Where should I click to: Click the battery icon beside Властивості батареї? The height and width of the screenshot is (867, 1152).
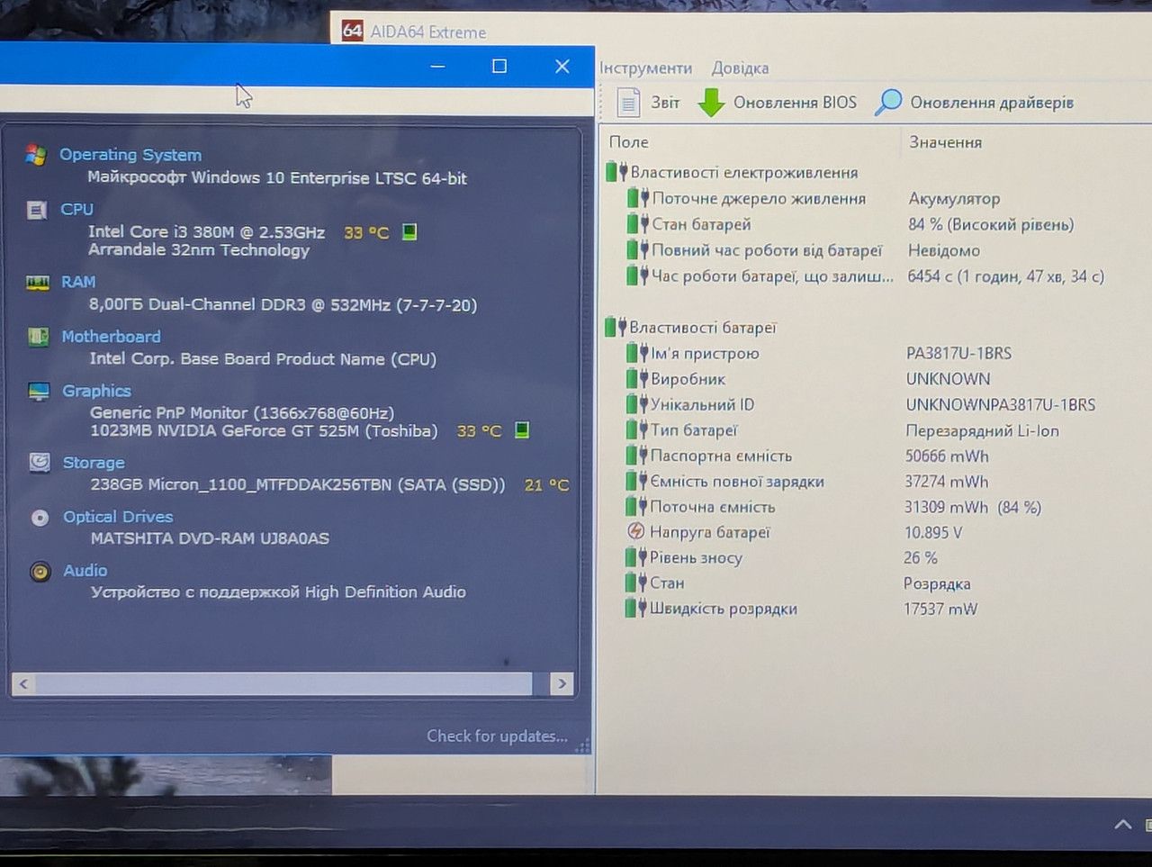616,327
